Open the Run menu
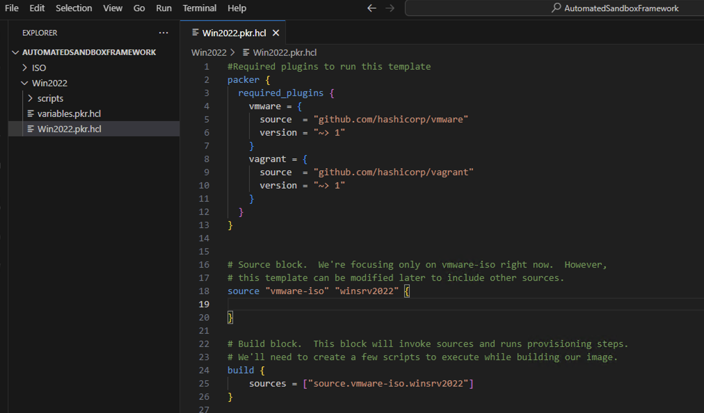This screenshot has height=413, width=704. tap(164, 8)
